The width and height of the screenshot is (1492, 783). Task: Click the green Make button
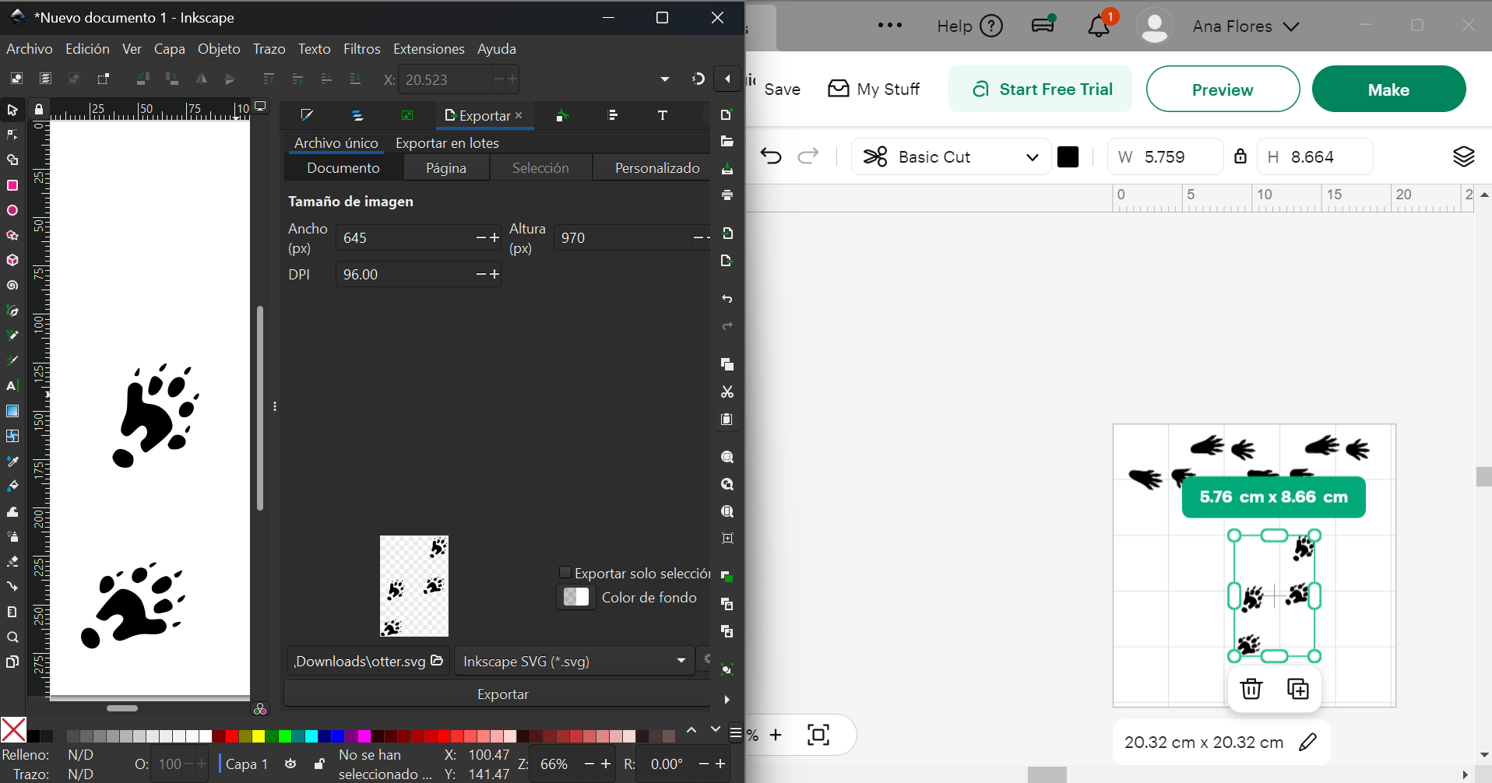[x=1388, y=90]
